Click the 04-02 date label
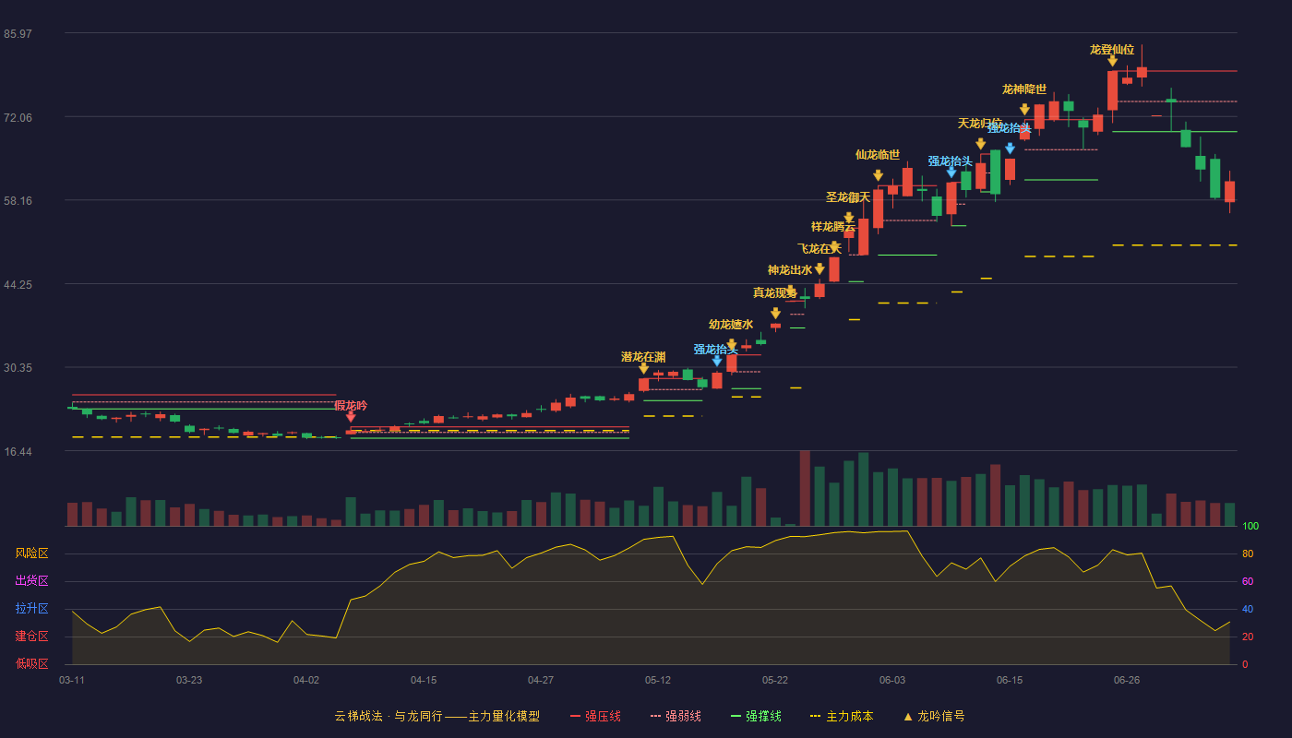This screenshot has width=1292, height=738. click(x=306, y=680)
